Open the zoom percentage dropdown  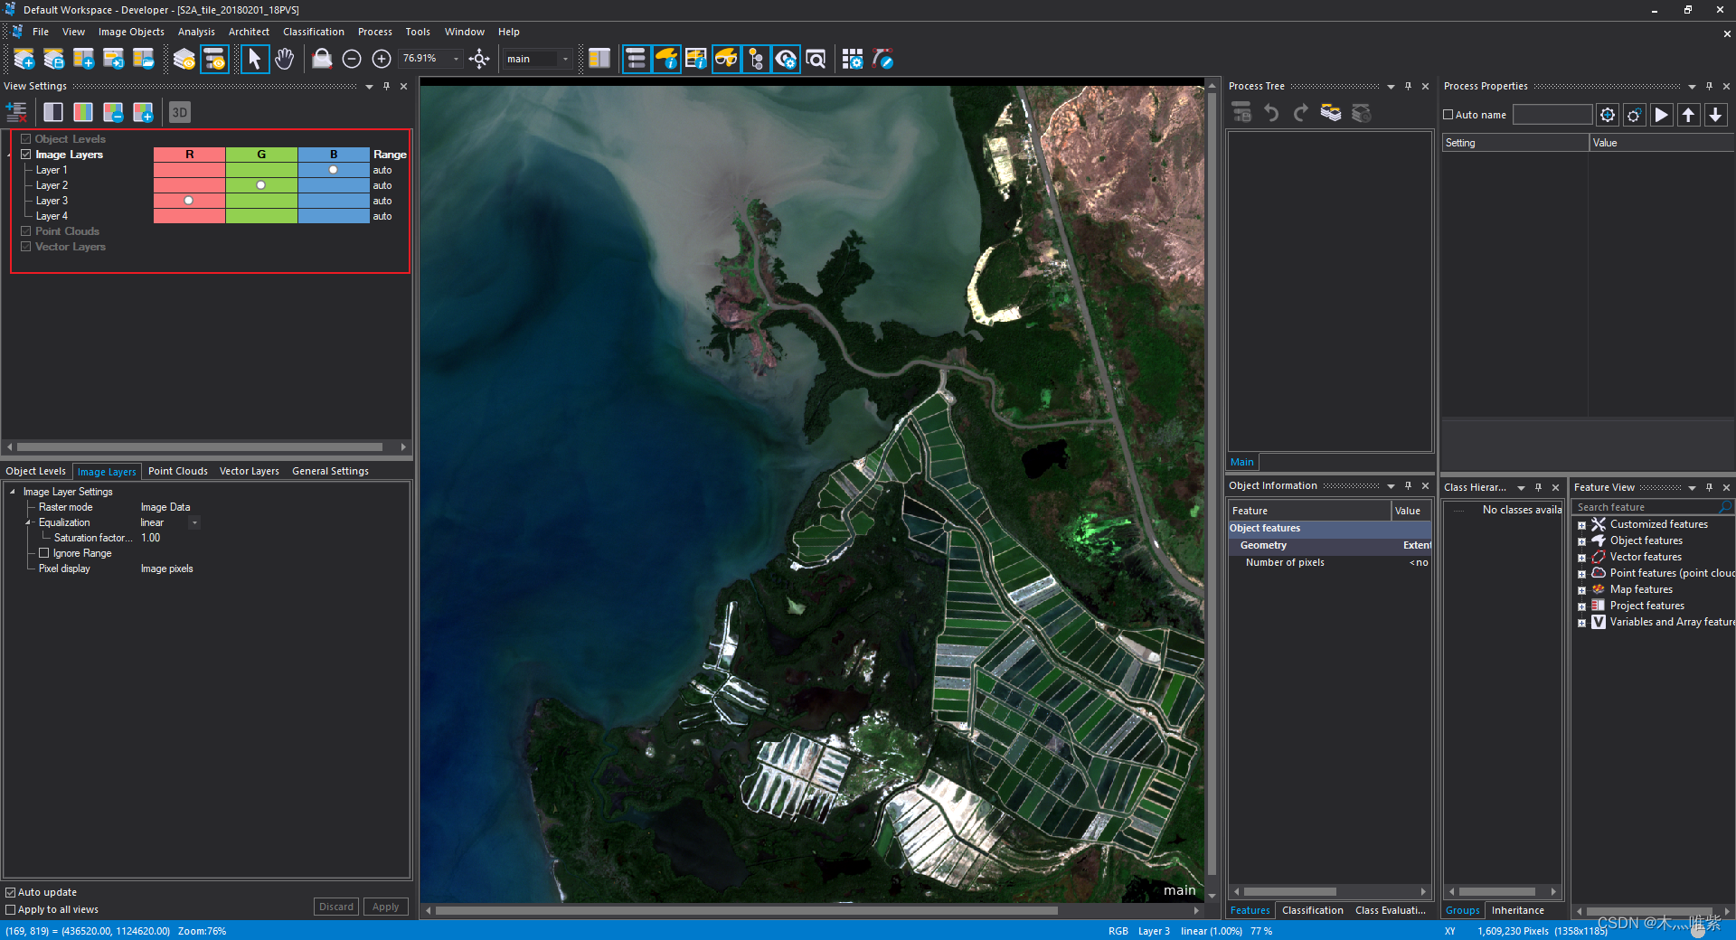pos(456,60)
